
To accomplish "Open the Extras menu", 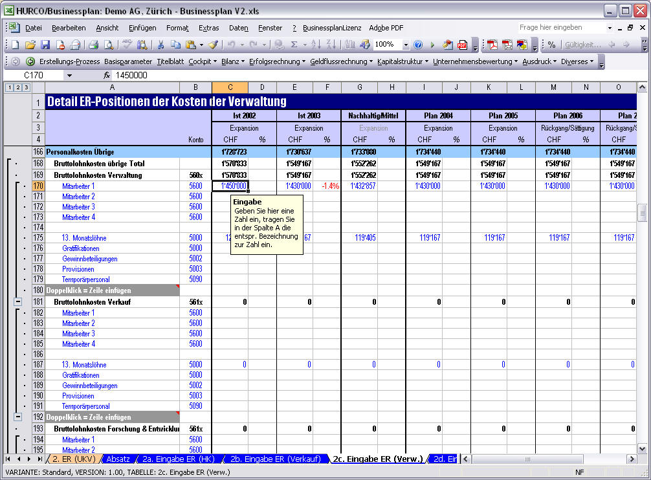I will 209,28.
